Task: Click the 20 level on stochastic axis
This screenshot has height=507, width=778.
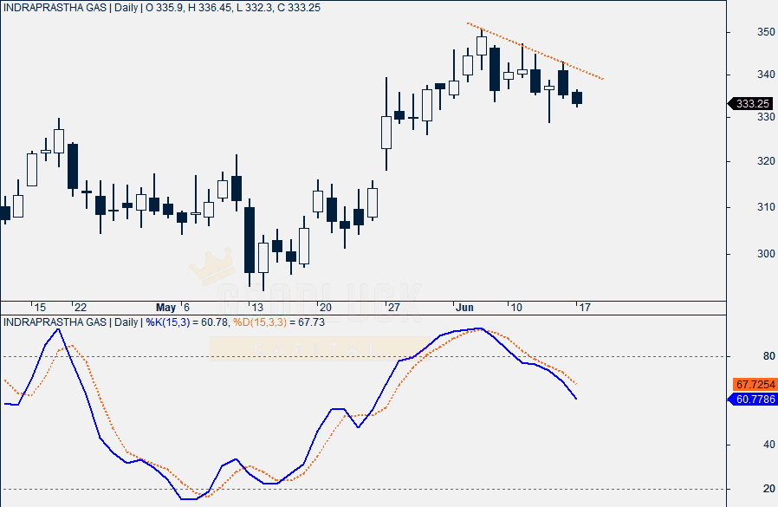Action: (768, 489)
